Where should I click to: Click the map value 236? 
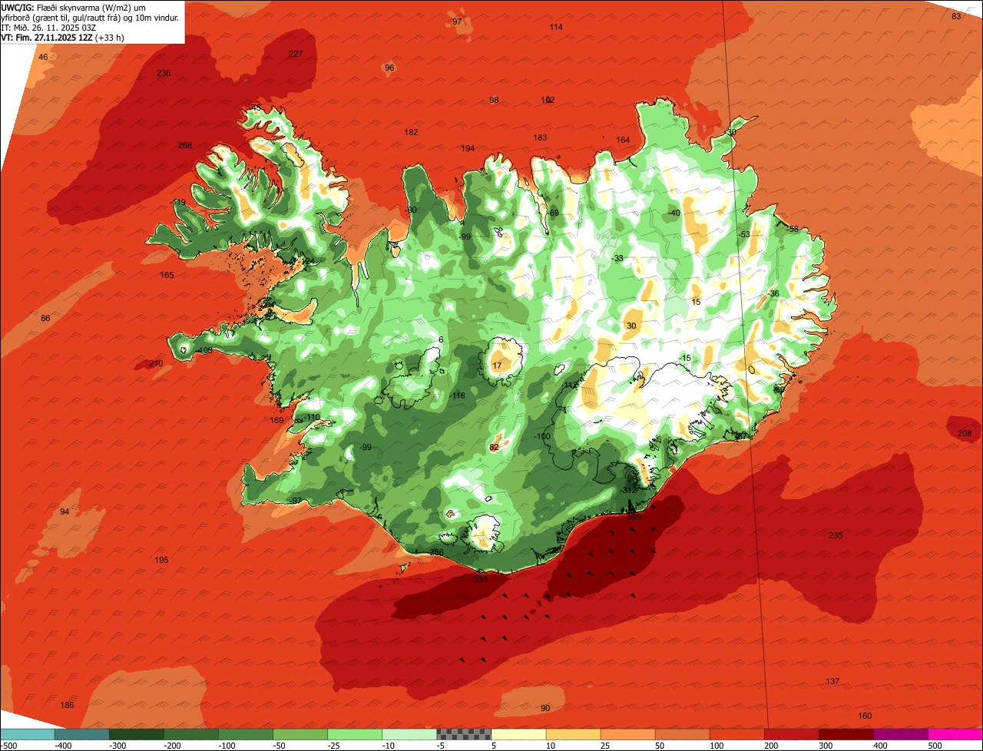164,73
